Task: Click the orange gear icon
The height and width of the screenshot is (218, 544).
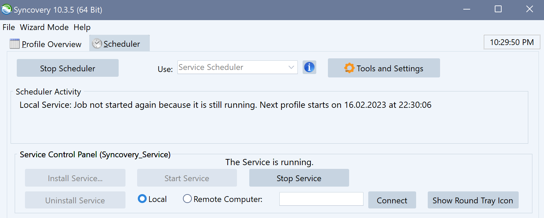Action: [349, 68]
